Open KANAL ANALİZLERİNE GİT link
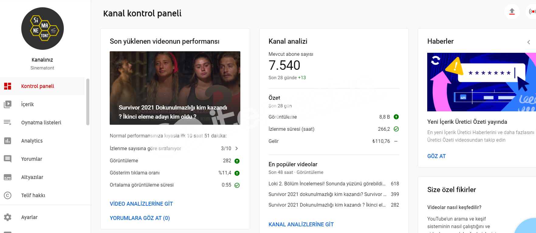536x233 pixels. click(301, 225)
